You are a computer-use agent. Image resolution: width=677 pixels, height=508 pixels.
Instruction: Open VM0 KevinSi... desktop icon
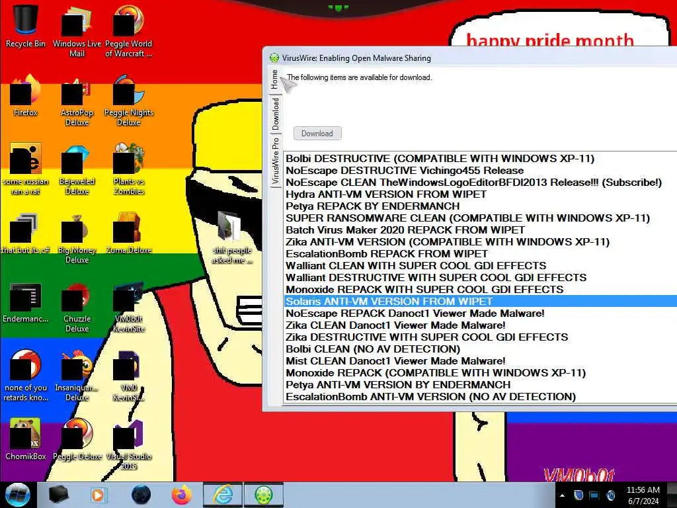coord(129,376)
